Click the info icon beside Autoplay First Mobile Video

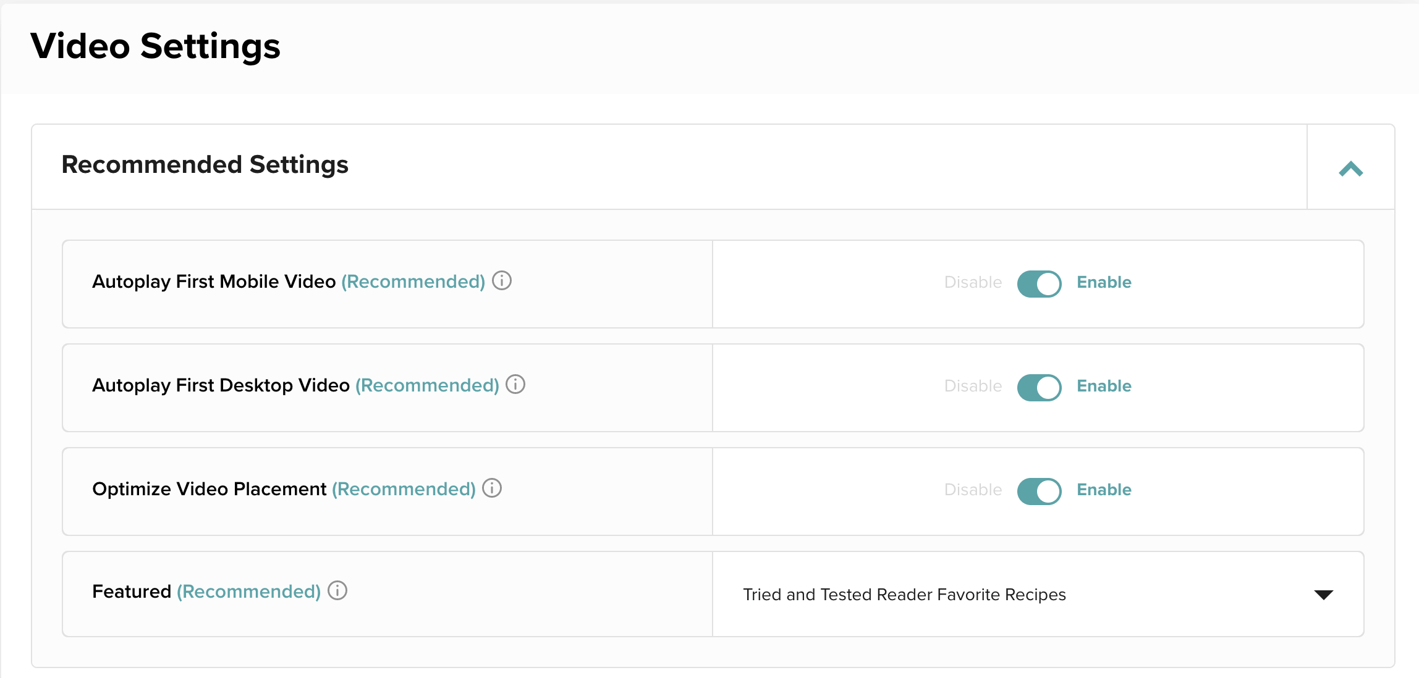[x=502, y=282]
